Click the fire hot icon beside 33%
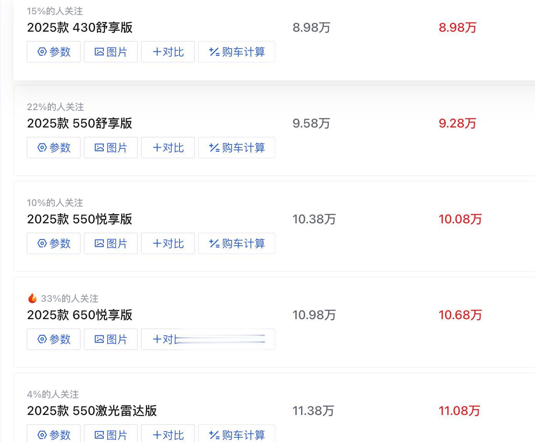 coord(32,298)
